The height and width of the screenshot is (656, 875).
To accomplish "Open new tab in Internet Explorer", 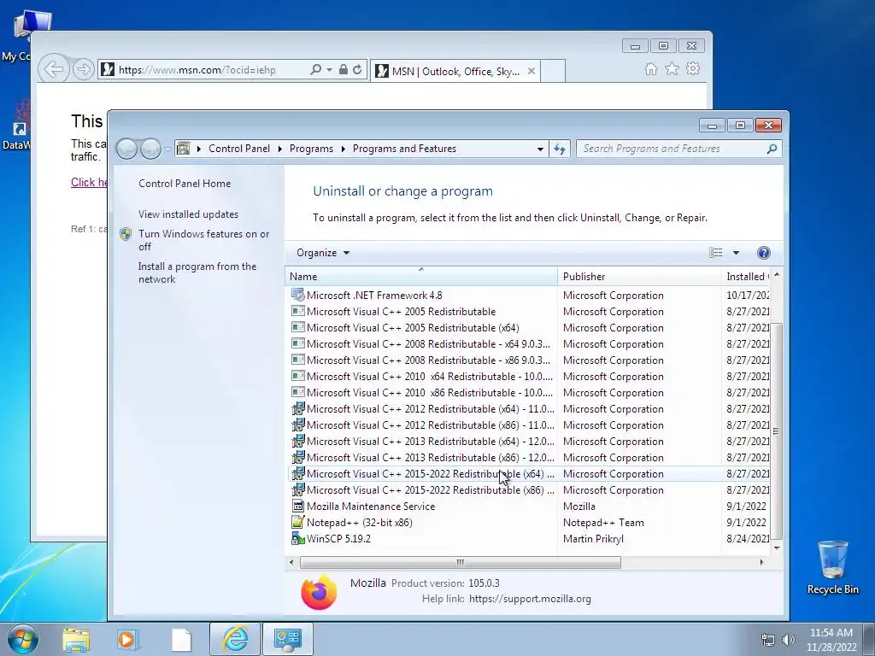I will click(x=553, y=72).
